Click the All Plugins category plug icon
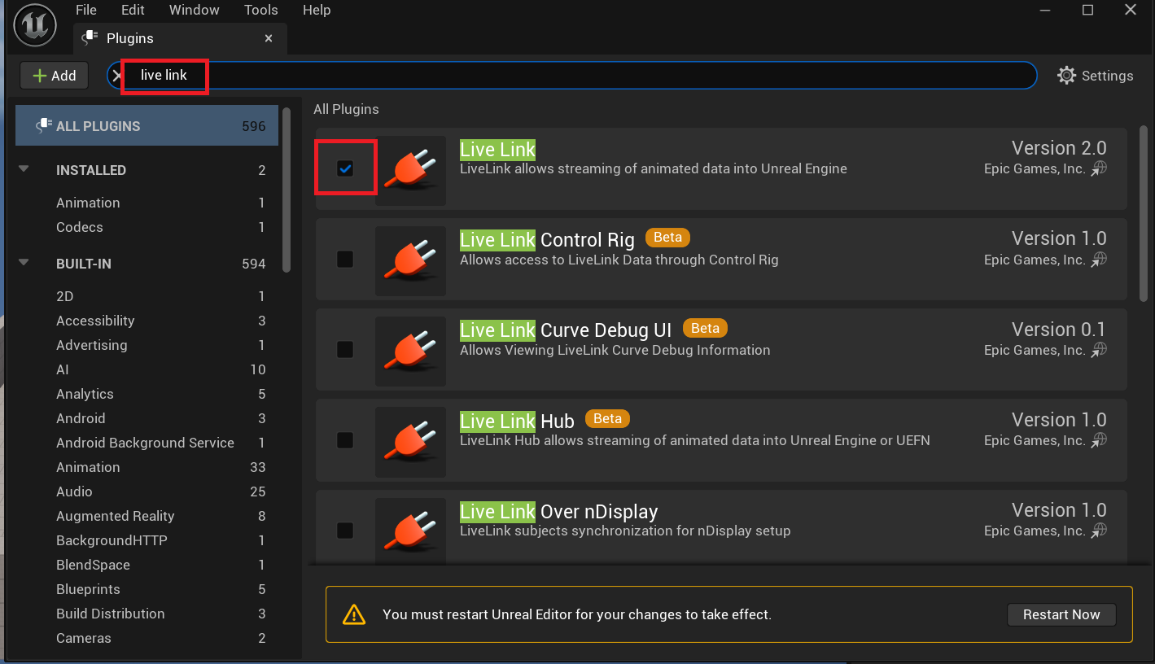This screenshot has height=664, width=1155. point(44,126)
